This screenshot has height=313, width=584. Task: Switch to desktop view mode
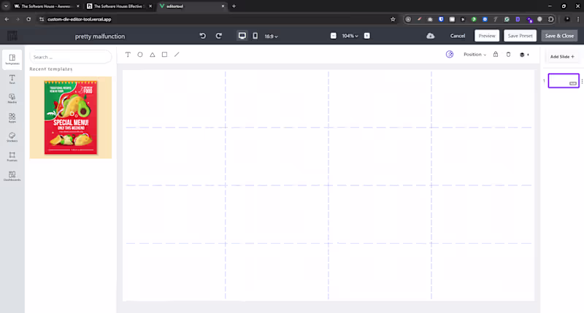point(242,36)
